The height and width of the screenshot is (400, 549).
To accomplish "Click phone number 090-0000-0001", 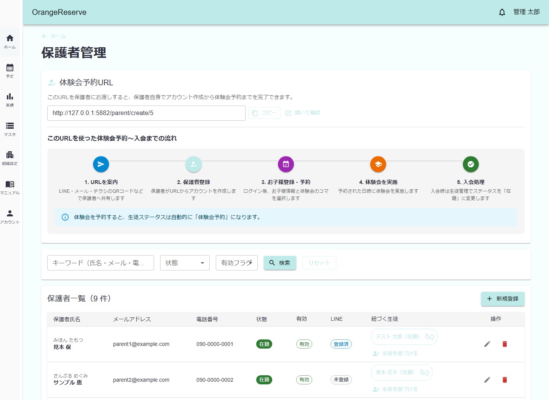I will click(x=215, y=344).
